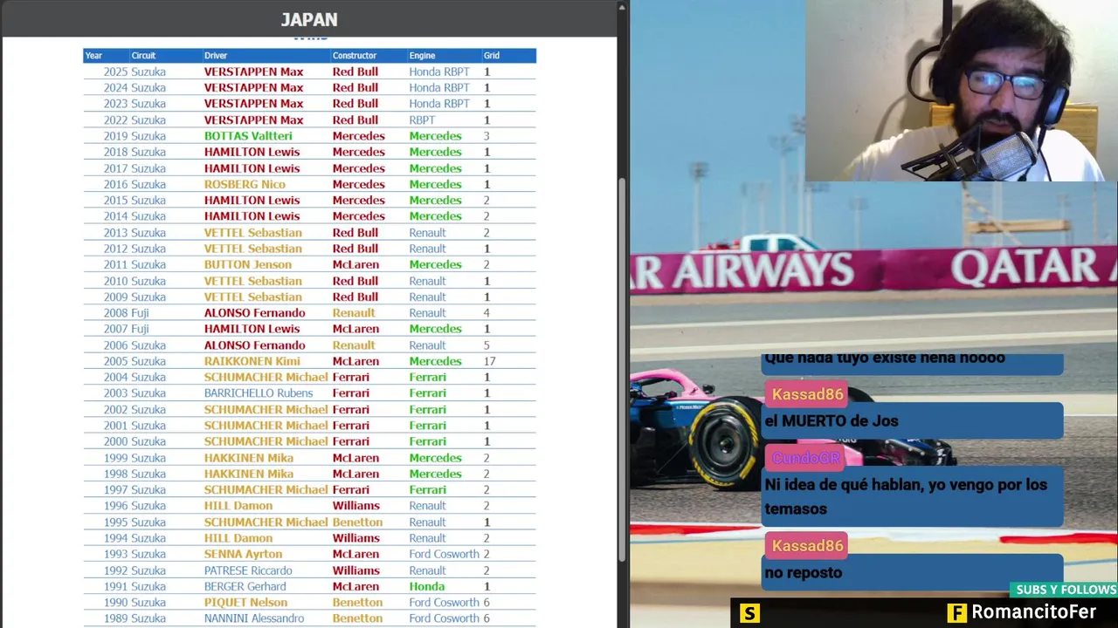Open SCHUMACHER Michael in the 1997 row
Screen dimensions: 1118x628
pos(266,490)
